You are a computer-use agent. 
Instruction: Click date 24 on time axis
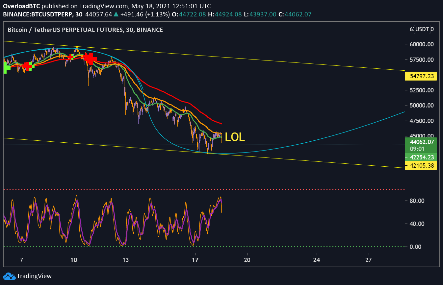tap(317, 260)
